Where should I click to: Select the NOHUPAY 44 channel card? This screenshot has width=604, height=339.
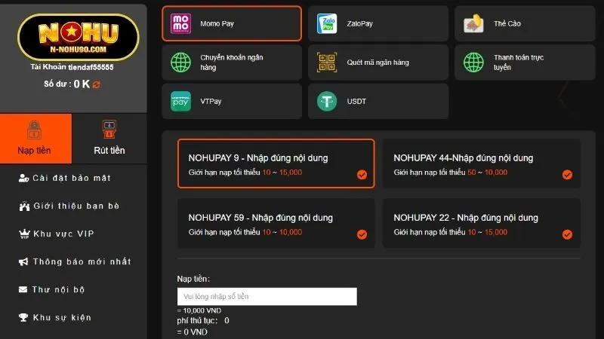click(x=482, y=163)
